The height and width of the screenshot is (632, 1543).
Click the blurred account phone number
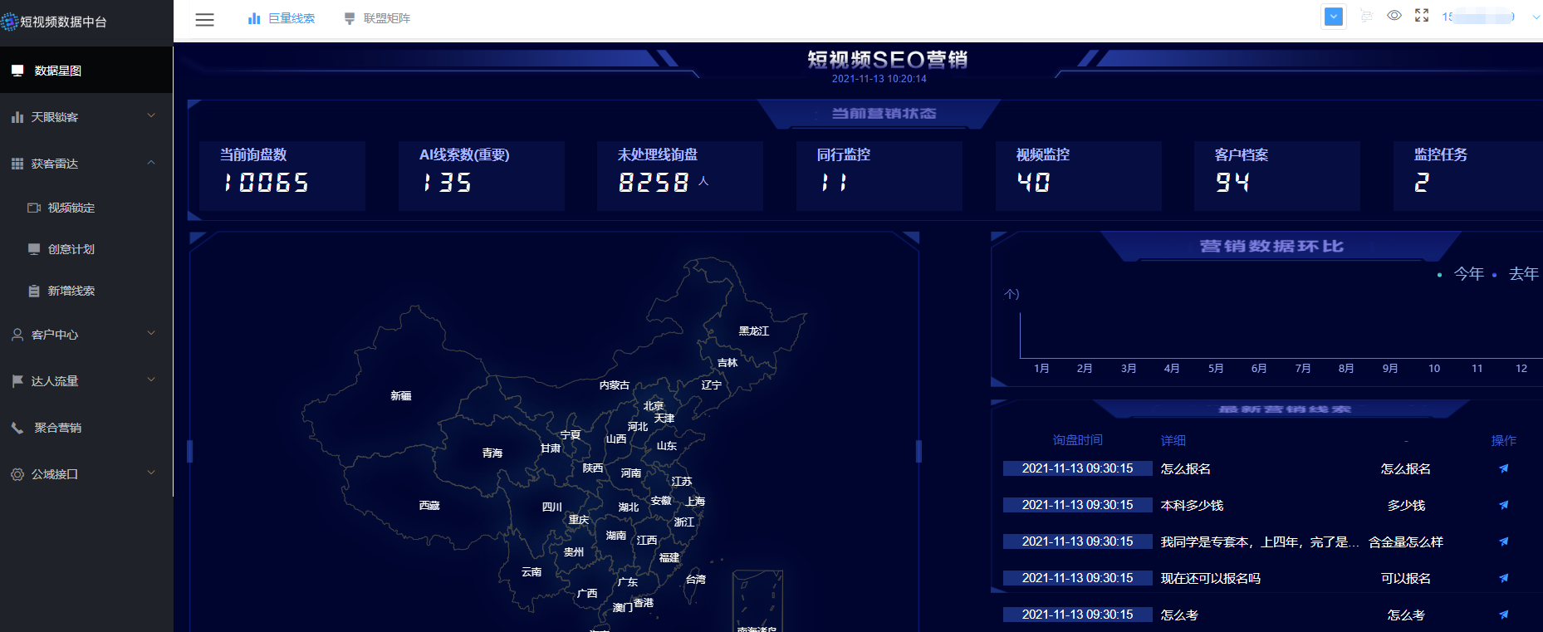1479,17
